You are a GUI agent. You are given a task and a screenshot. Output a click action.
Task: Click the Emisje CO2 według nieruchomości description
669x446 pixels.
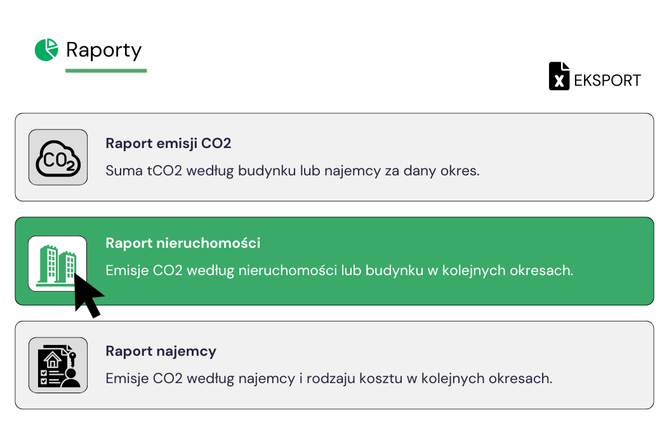[339, 271]
